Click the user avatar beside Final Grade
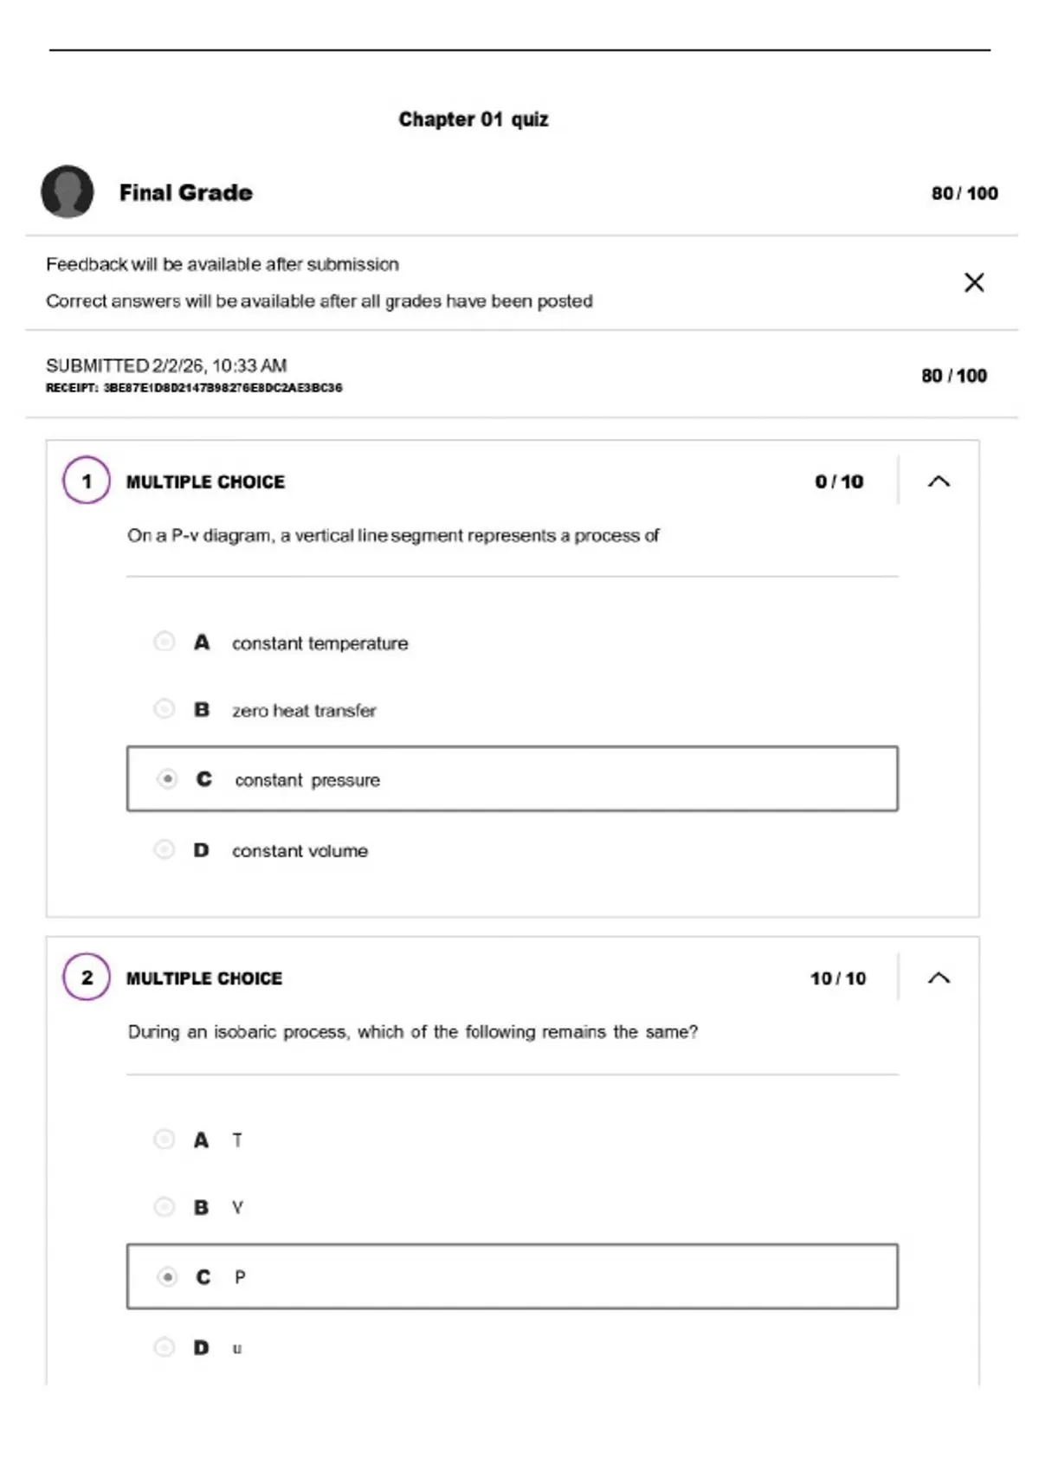Viewport: 1039px width, 1472px height. (68, 191)
